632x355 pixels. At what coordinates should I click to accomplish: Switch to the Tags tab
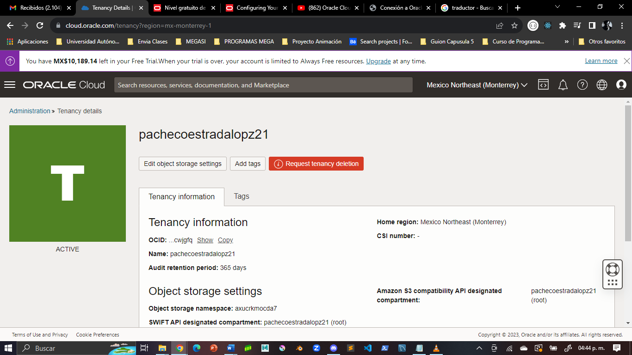[x=242, y=196]
